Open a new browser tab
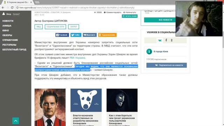 (37, 2)
